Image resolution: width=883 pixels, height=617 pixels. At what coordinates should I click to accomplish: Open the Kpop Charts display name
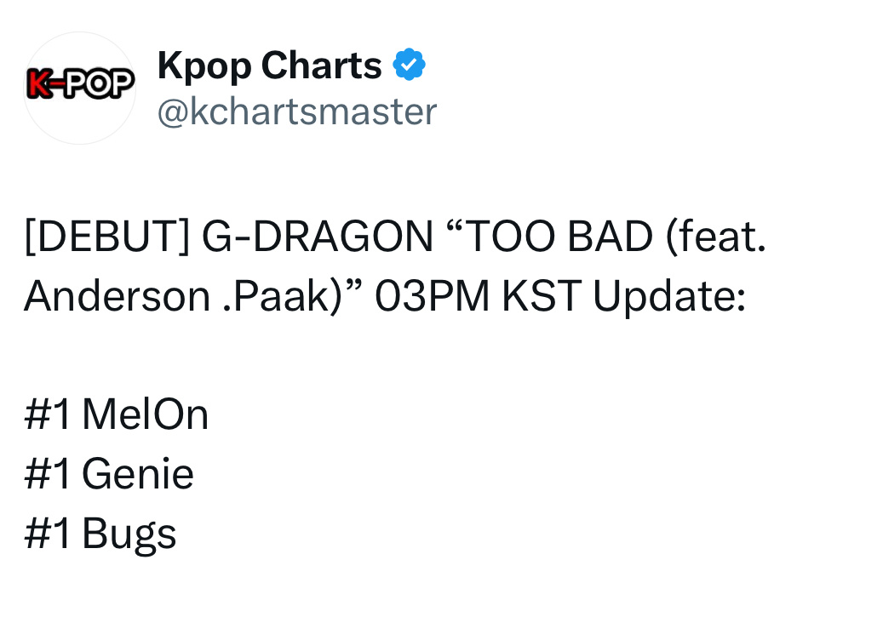[270, 66]
